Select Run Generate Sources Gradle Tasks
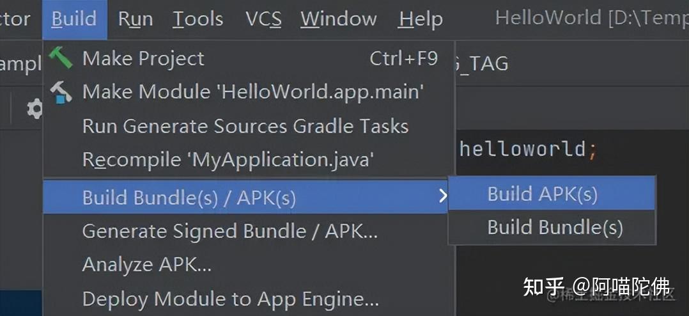The image size is (689, 316). tap(245, 126)
